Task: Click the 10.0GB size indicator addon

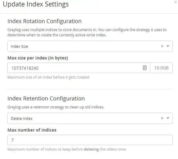Action: (x=161, y=68)
